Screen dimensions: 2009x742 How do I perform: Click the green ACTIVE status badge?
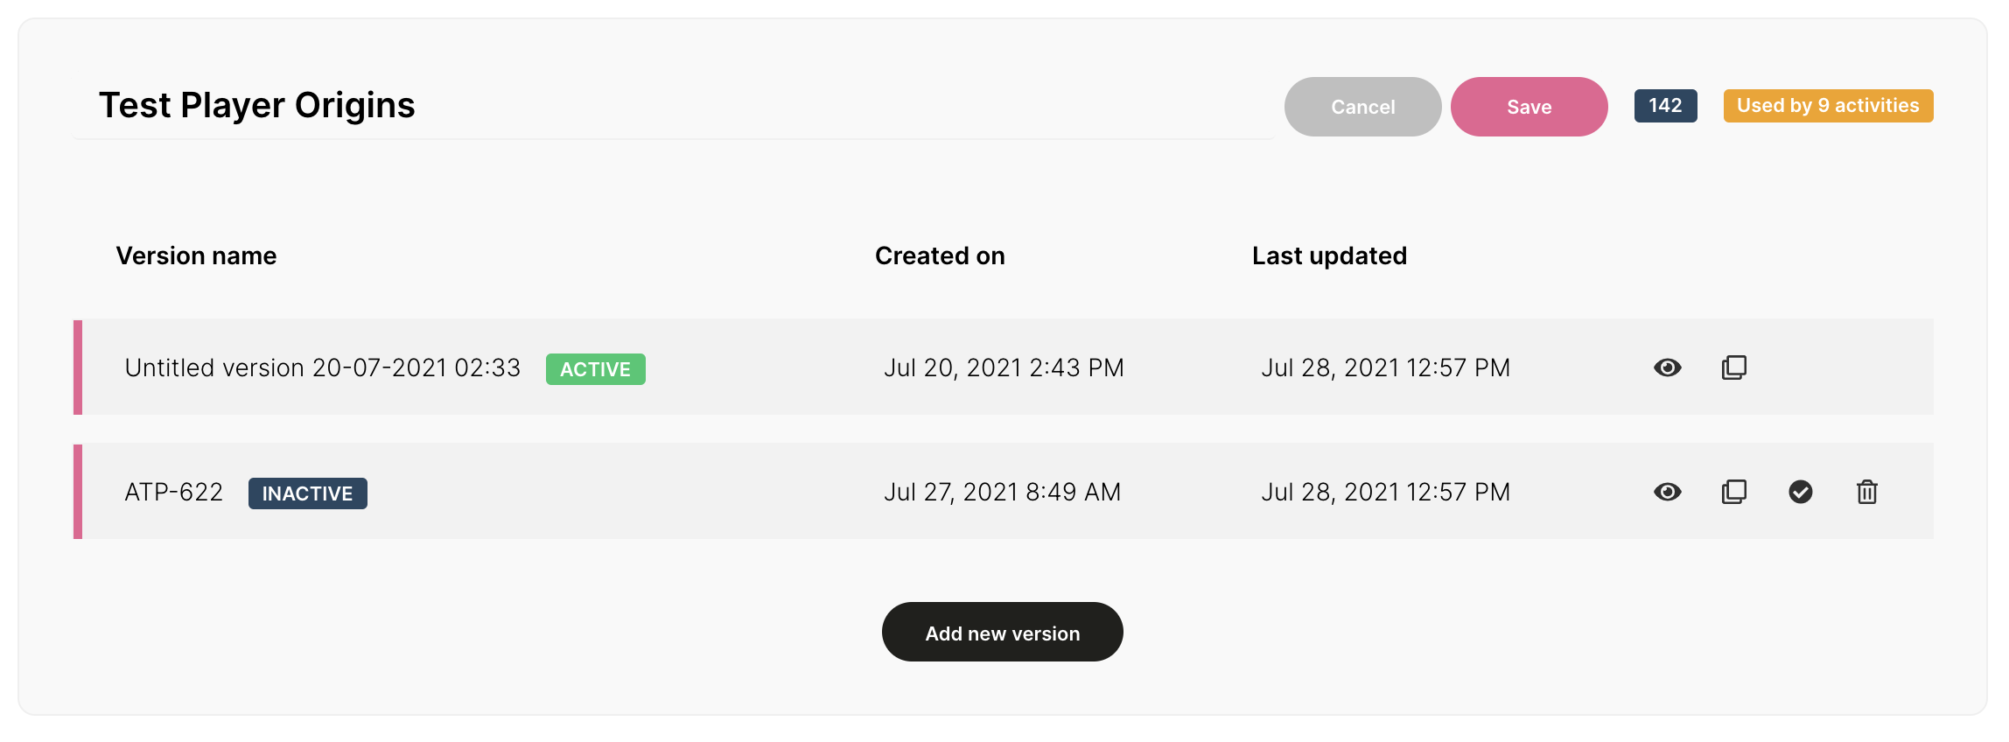coord(595,369)
